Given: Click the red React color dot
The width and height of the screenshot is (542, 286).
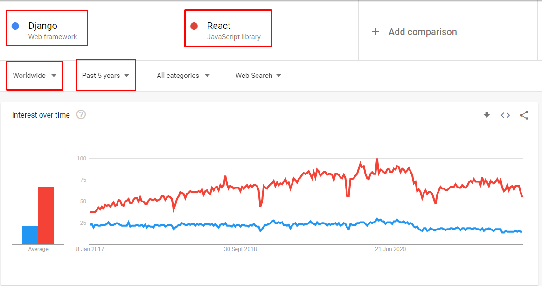Looking at the screenshot, I should pos(194,26).
